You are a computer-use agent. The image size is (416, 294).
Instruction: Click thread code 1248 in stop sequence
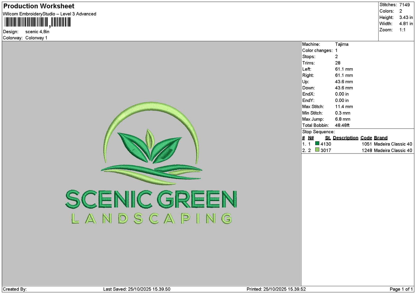point(367,150)
